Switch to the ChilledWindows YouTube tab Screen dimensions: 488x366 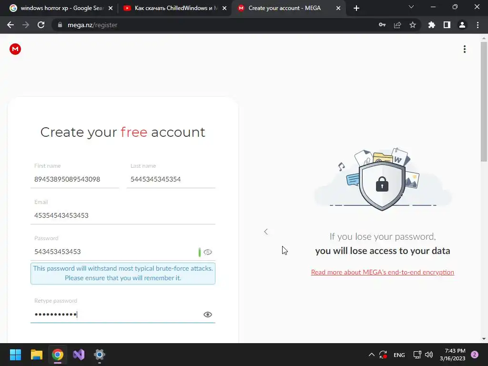(175, 8)
